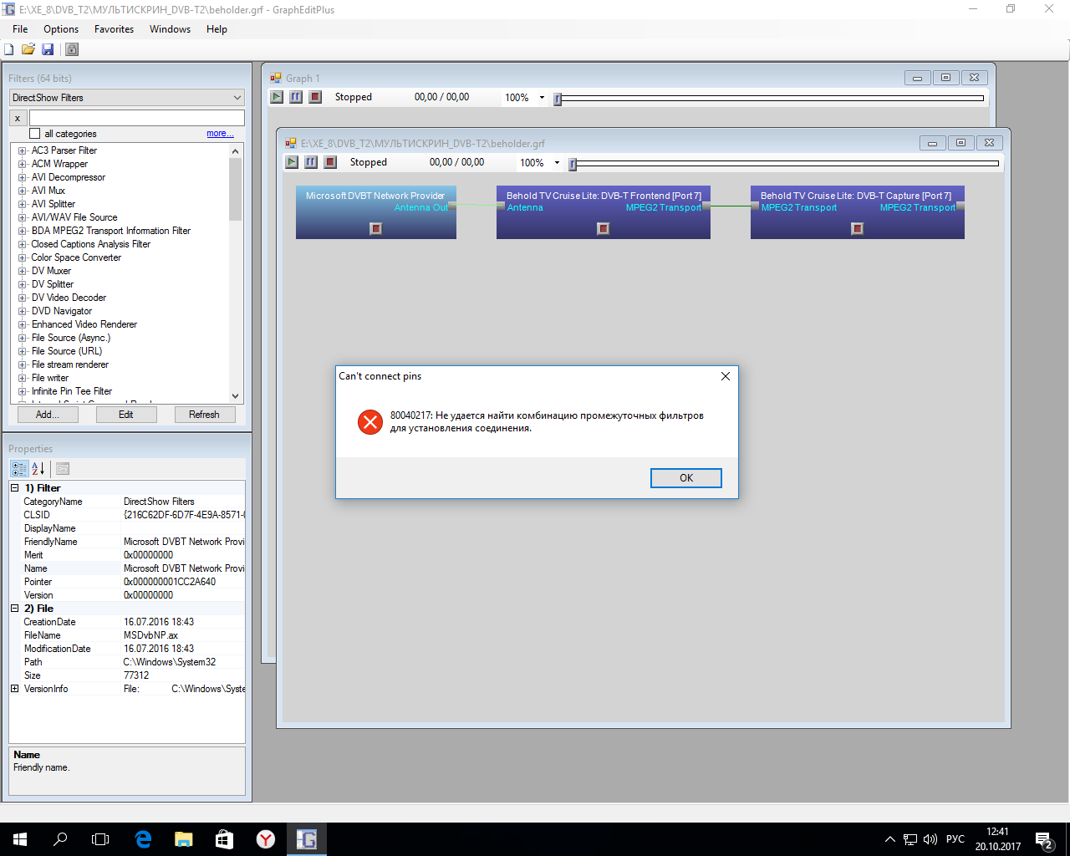Click the Categorized view icon in Properties
This screenshot has height=856, width=1070.
(x=18, y=469)
